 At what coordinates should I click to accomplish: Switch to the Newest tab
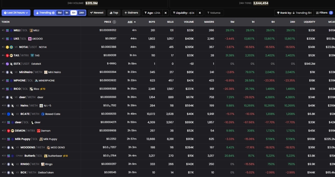(x=97, y=13)
